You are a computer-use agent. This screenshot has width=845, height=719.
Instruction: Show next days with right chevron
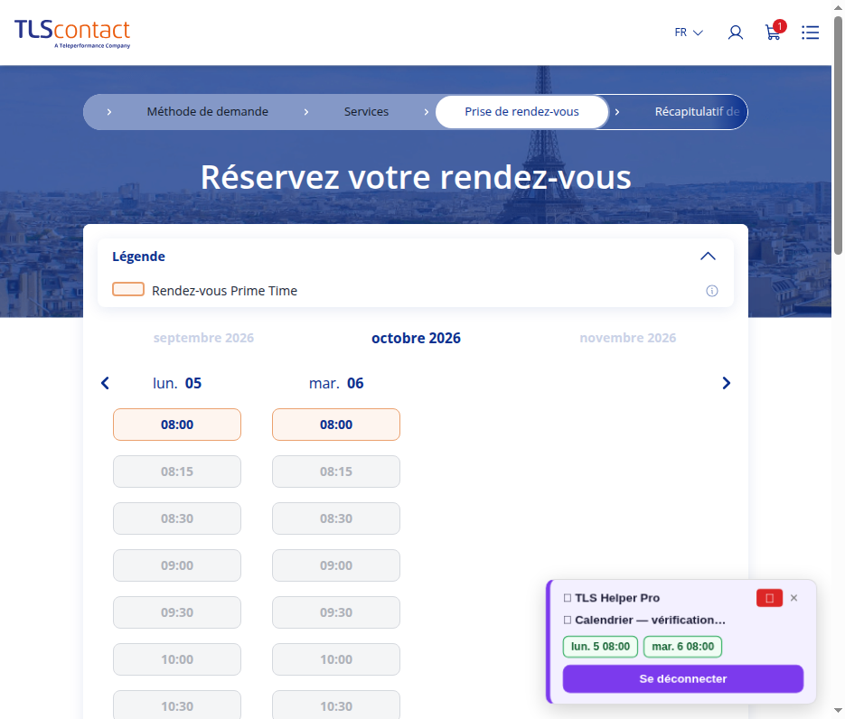pos(727,383)
